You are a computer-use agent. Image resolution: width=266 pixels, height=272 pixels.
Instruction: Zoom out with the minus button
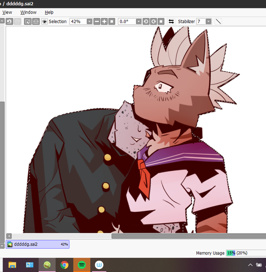point(97,22)
